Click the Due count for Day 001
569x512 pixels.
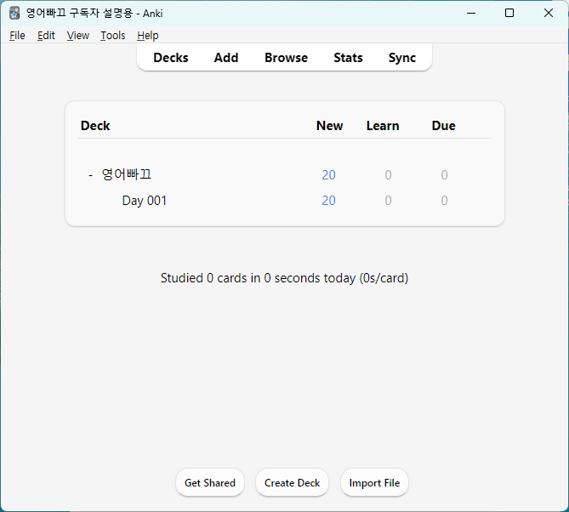coord(444,201)
